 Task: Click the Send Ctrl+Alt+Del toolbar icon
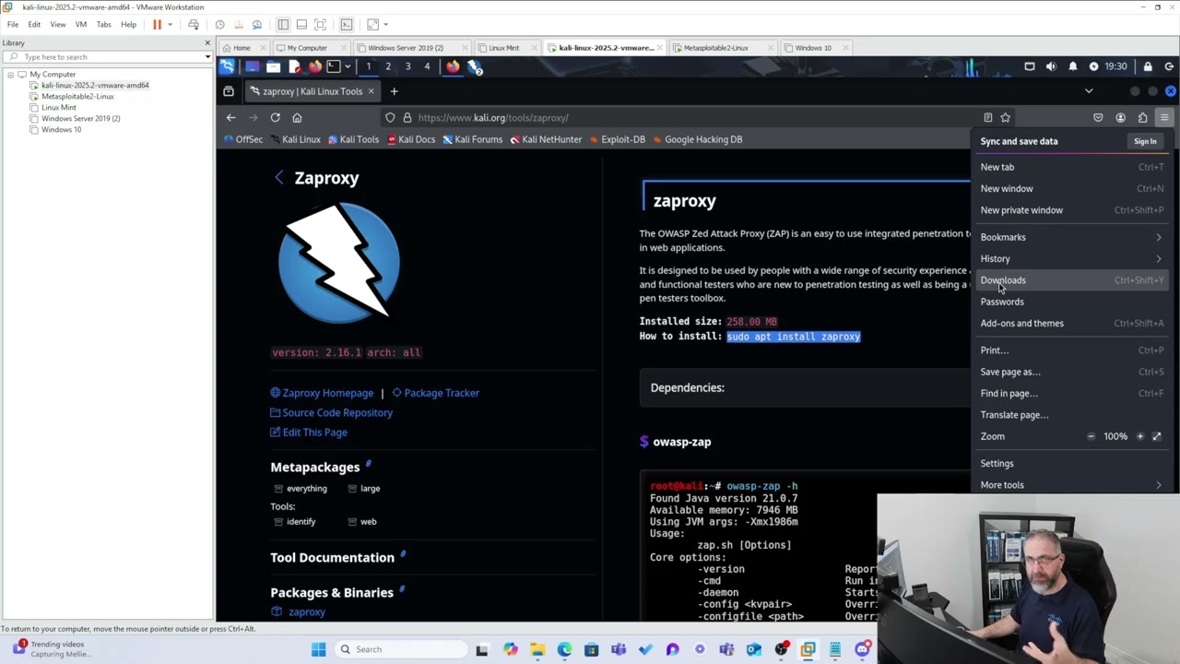[x=194, y=24]
